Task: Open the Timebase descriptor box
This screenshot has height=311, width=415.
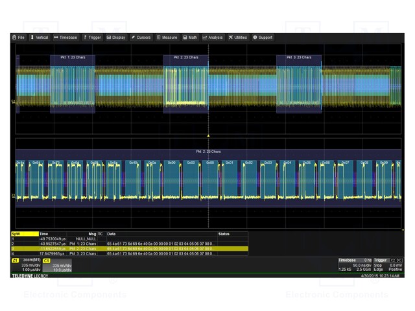Action: (354, 265)
